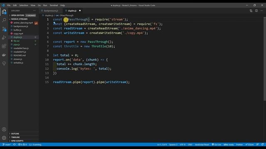Open file.txt in the file tree

pyautogui.click(x=17, y=41)
